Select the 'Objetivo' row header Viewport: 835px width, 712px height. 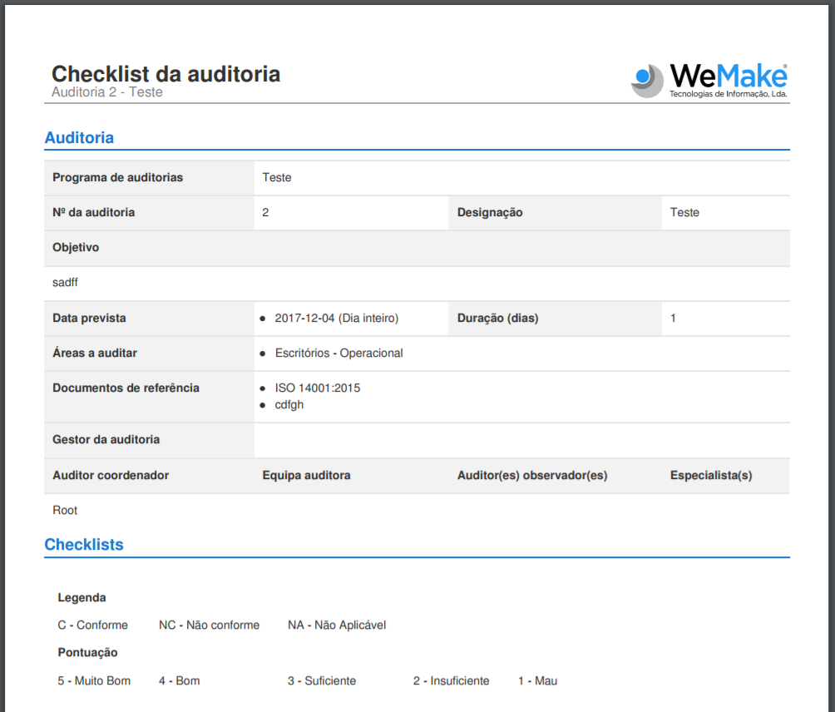click(76, 248)
